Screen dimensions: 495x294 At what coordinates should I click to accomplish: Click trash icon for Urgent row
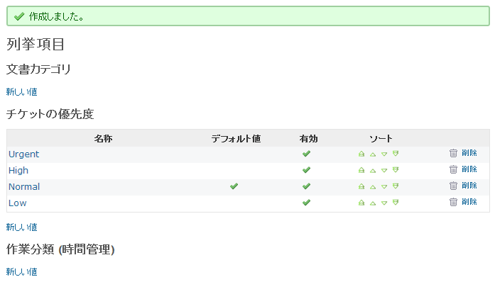(453, 153)
